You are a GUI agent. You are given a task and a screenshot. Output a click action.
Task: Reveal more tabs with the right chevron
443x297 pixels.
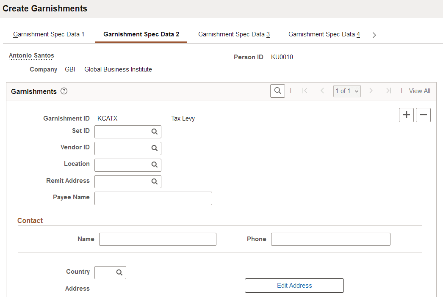click(374, 35)
